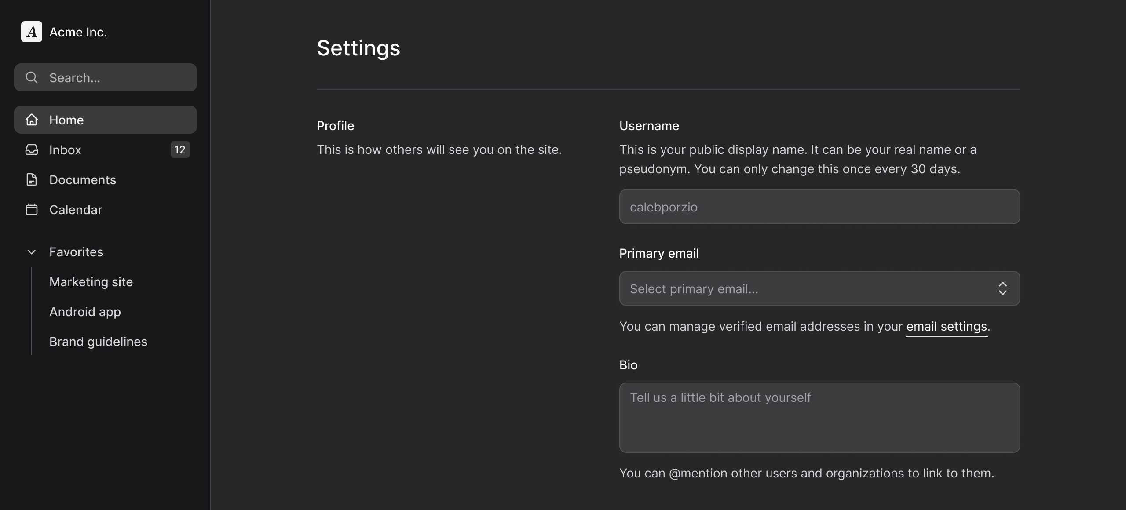
Task: Click the Acme Inc. logo icon
Action: (32, 32)
